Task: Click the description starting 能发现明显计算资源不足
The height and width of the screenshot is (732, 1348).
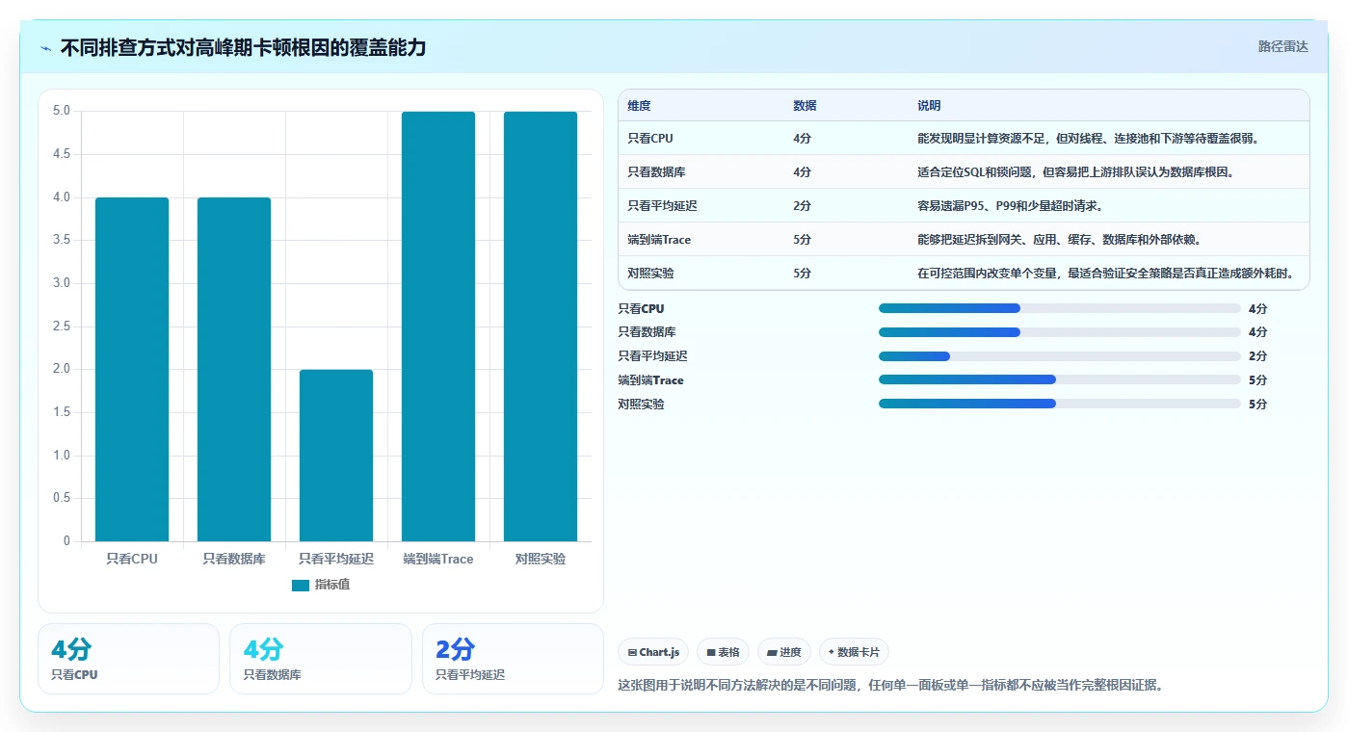Action: click(1089, 139)
